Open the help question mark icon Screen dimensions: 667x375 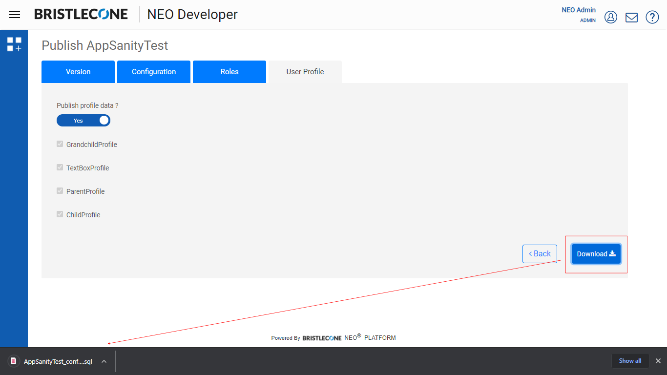point(652,17)
